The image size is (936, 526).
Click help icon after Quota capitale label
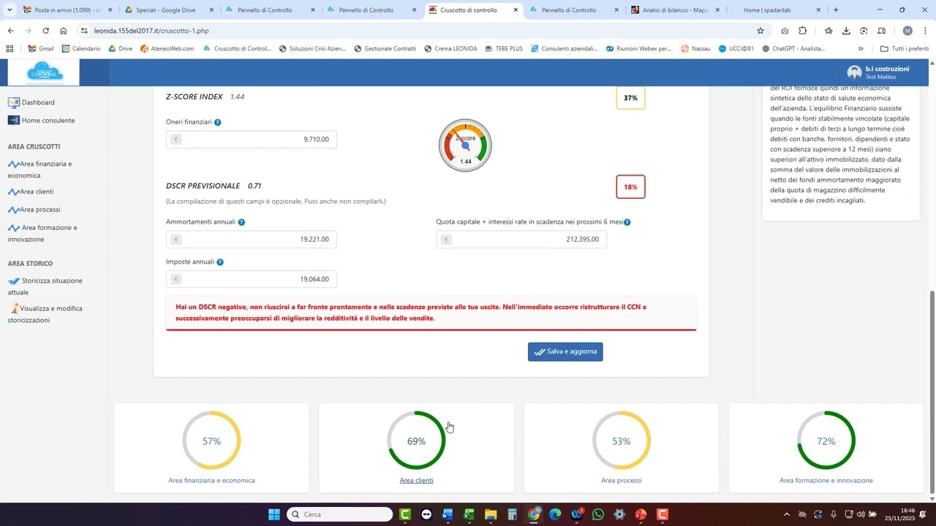point(627,222)
